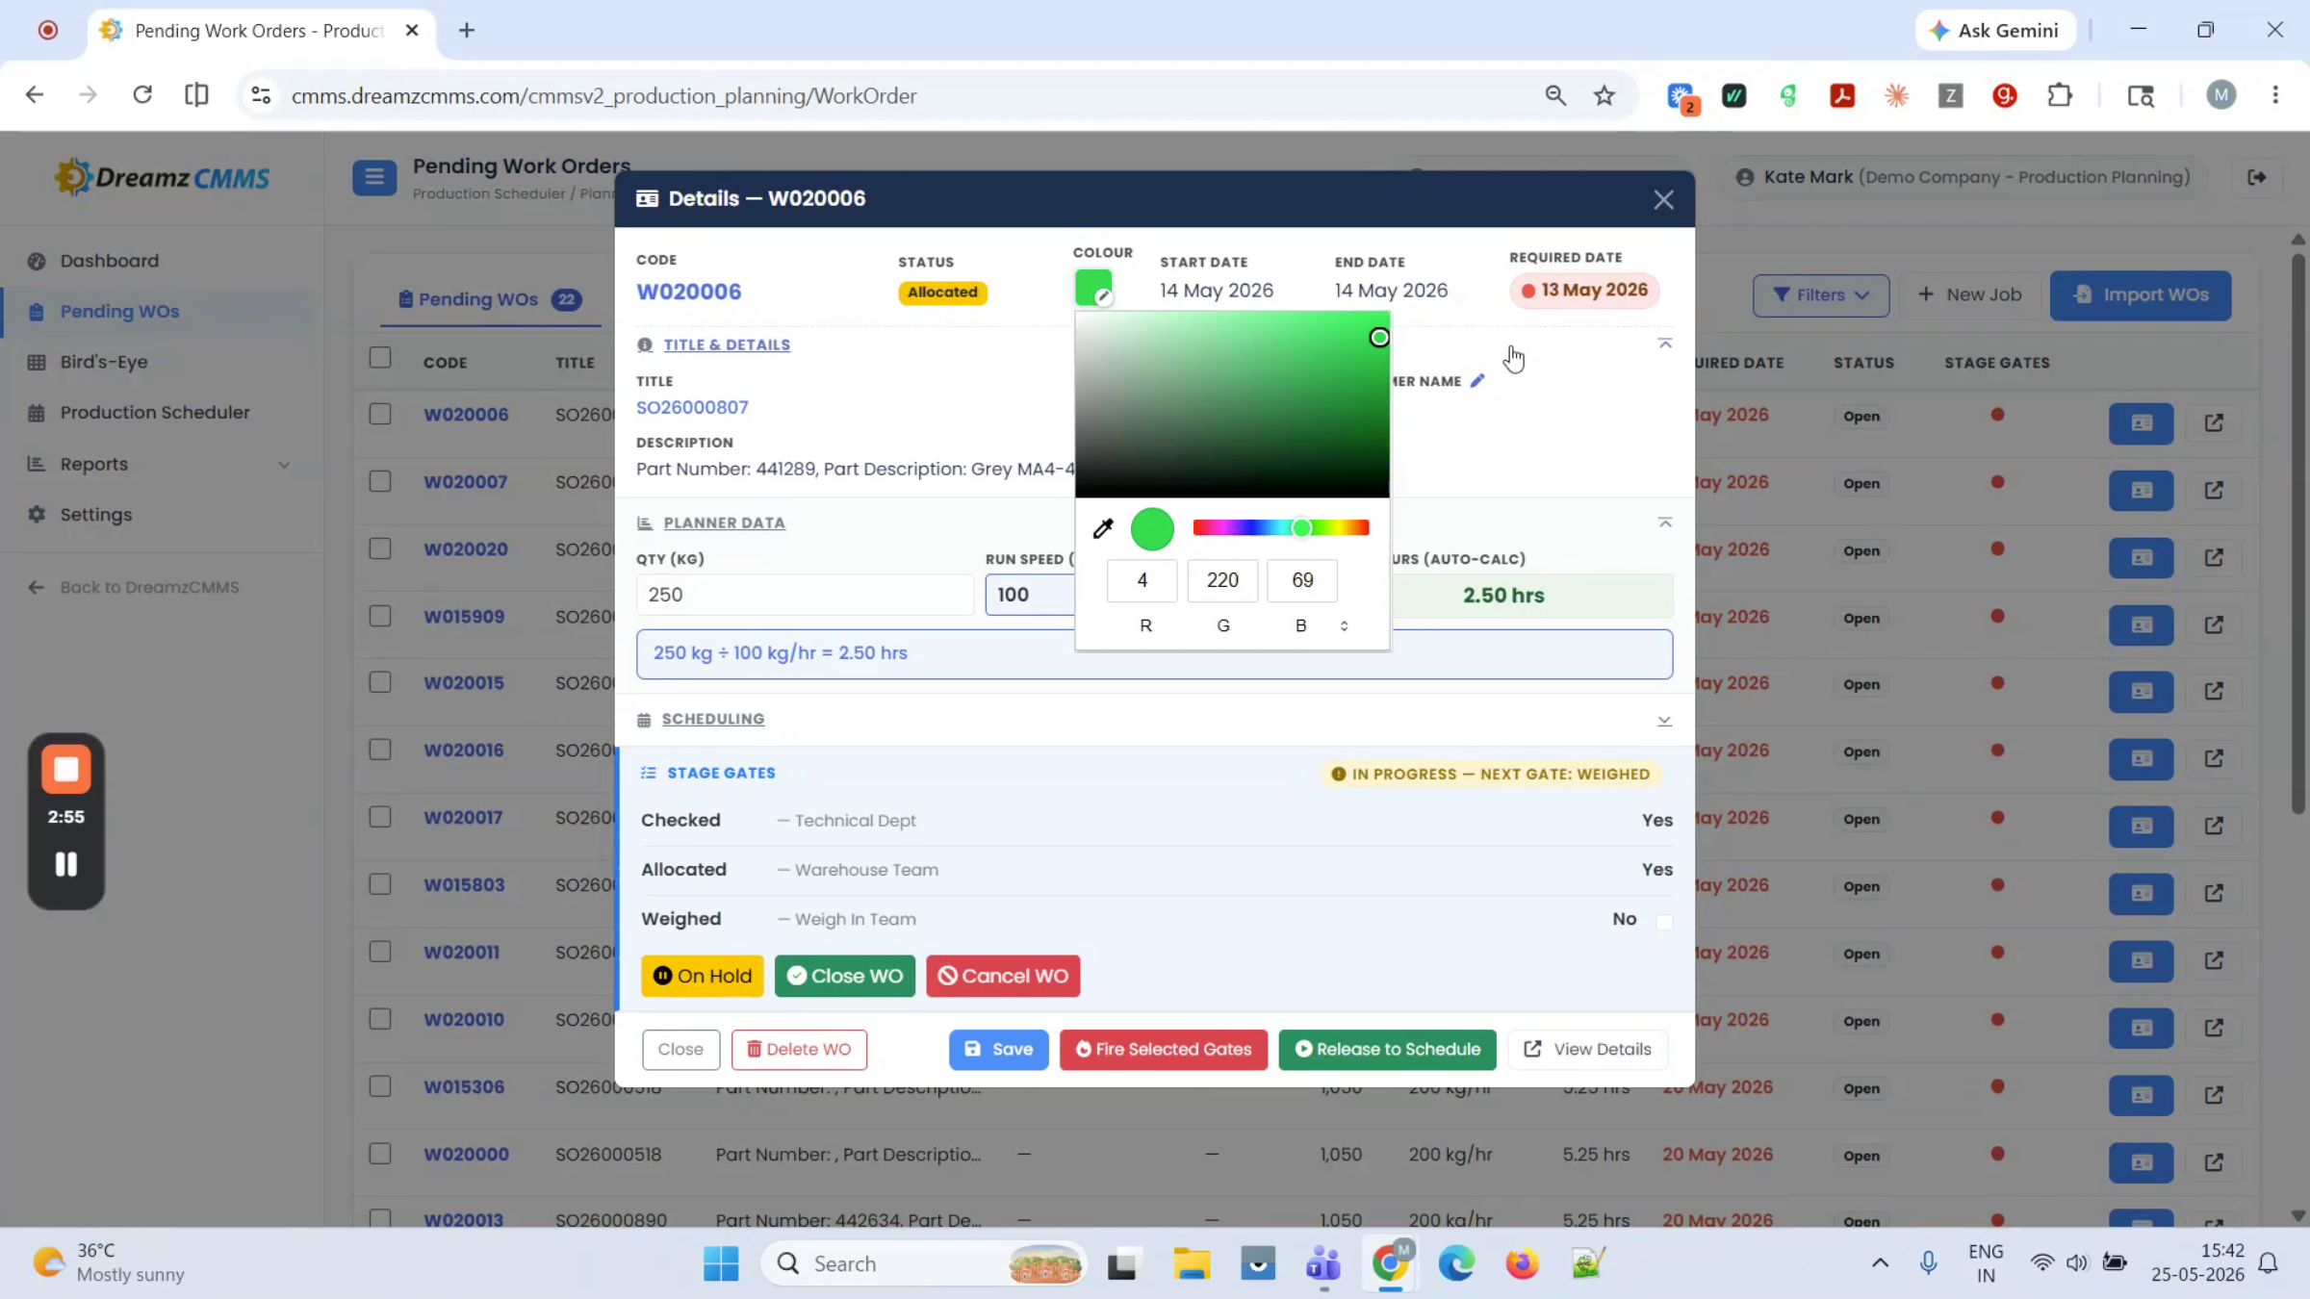Go to Bird's-Eye view in sidebar

tap(104, 362)
